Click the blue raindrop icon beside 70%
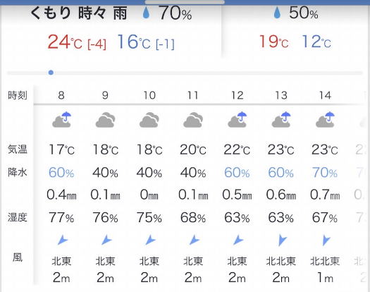Screen dimensions: 370x292 147,13
